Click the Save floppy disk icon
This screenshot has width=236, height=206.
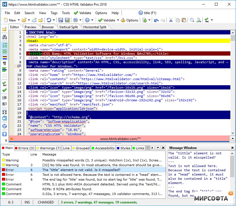61,20
